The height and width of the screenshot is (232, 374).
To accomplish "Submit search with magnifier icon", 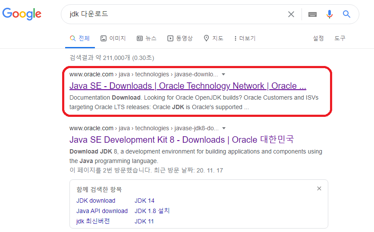I will point(346,14).
